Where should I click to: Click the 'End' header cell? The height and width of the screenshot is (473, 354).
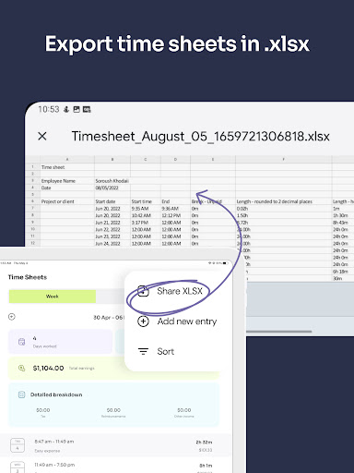[x=175, y=201]
